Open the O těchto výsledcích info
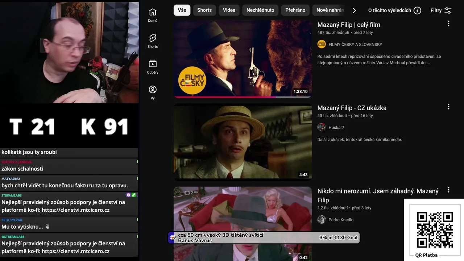 pyautogui.click(x=394, y=11)
